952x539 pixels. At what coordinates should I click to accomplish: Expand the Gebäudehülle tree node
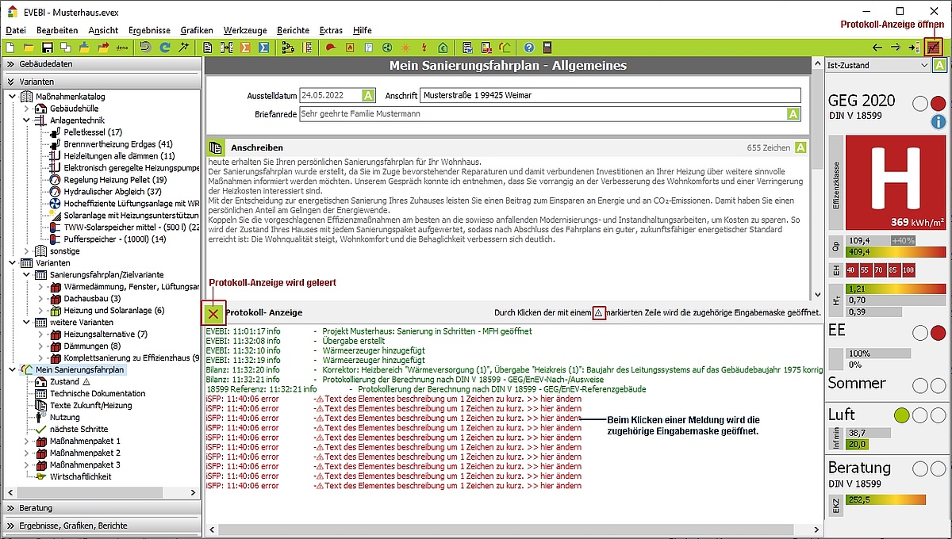[26, 109]
